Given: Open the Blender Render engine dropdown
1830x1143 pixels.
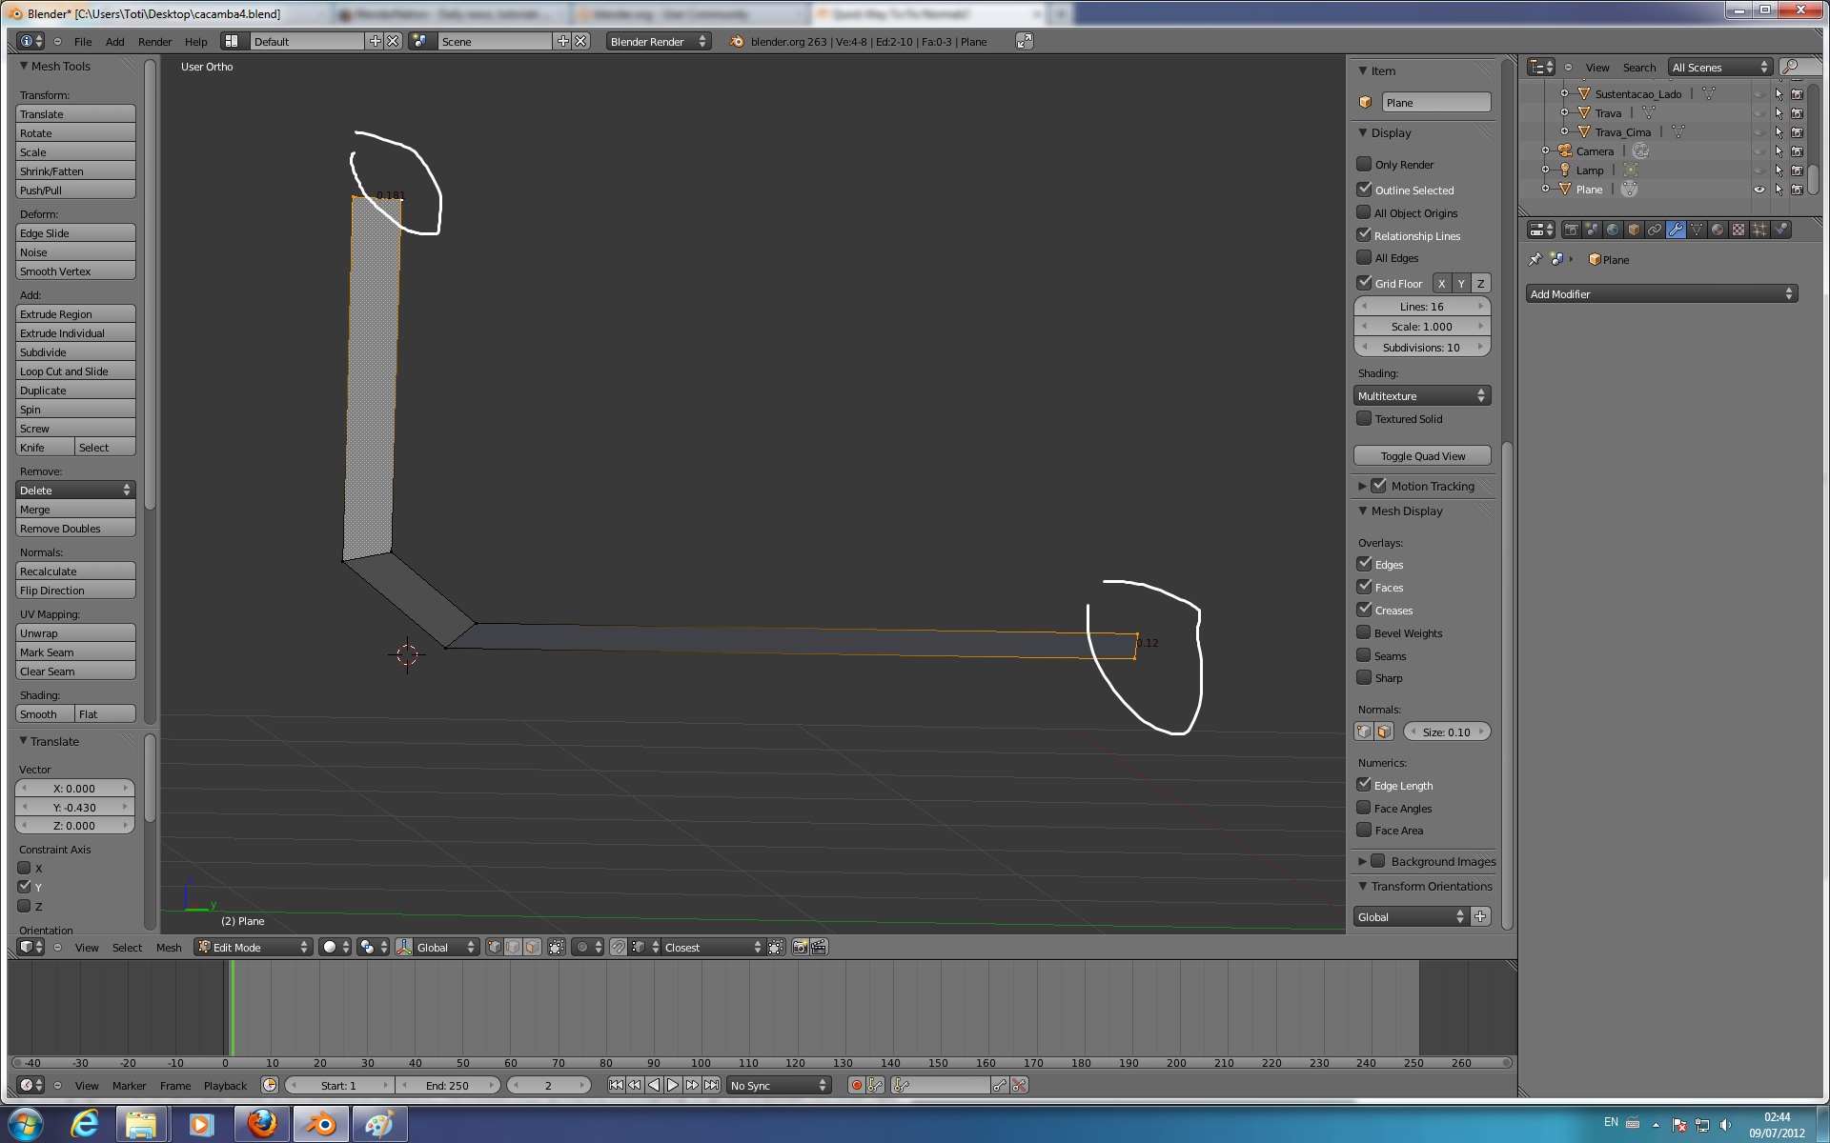Looking at the screenshot, I should [659, 41].
